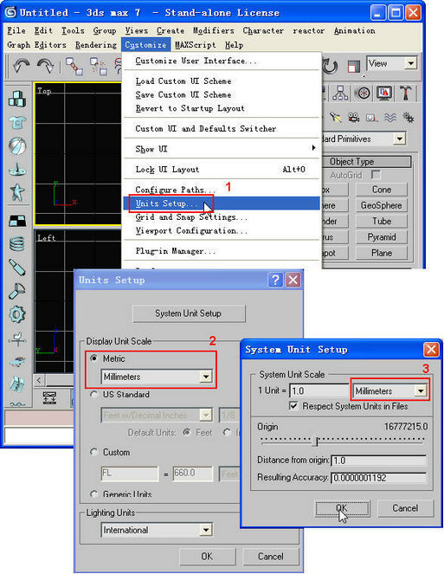Click reactor Toy Car icon
444x574 pixels.
click(x=17, y=362)
